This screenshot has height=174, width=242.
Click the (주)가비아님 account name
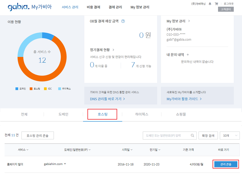tap(198, 4)
